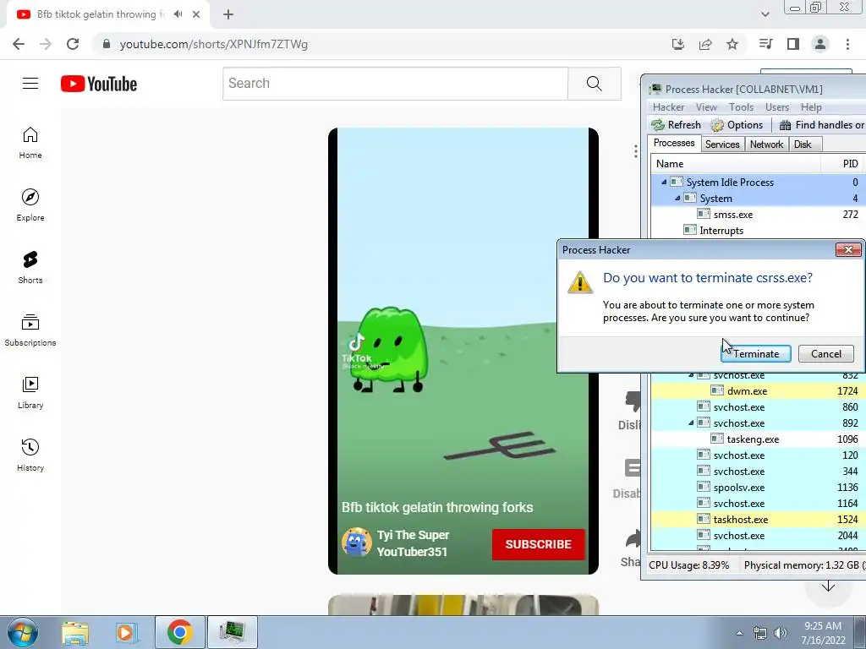The width and height of the screenshot is (866, 649).
Task: Close the Process Hacker dialog
Action: 847,250
